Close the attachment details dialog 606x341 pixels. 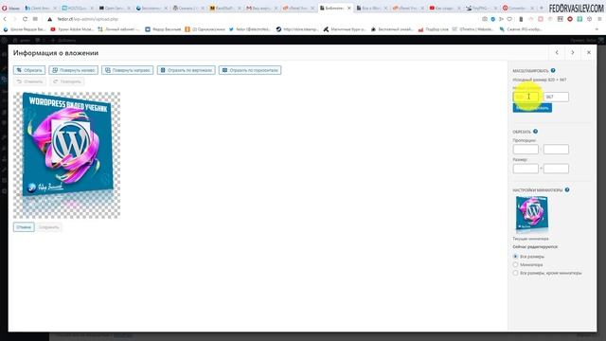click(x=589, y=53)
